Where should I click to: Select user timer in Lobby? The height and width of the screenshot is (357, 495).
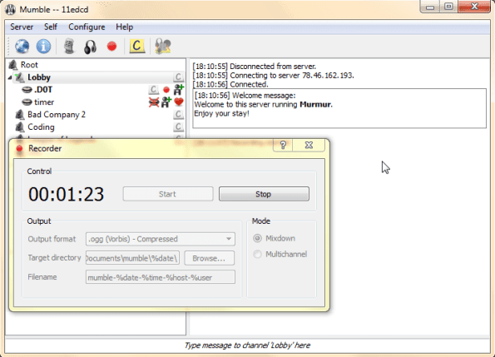(44, 102)
